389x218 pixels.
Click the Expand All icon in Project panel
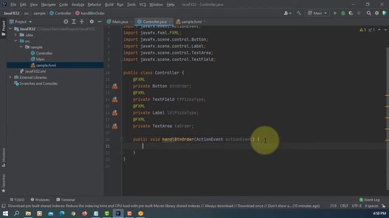(x=74, y=22)
